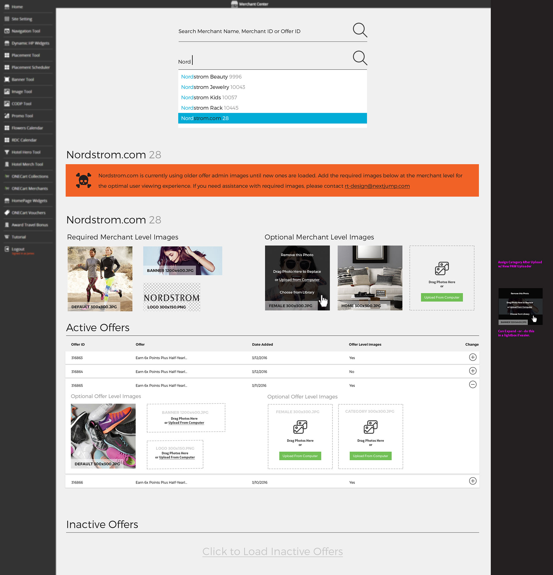Open ONECart Merchants via its cart icon
Viewport: 553px width, 575px height.
point(7,188)
